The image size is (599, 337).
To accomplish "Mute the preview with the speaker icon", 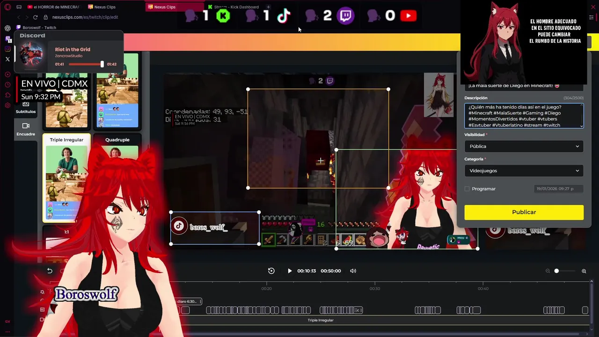I will (353, 271).
